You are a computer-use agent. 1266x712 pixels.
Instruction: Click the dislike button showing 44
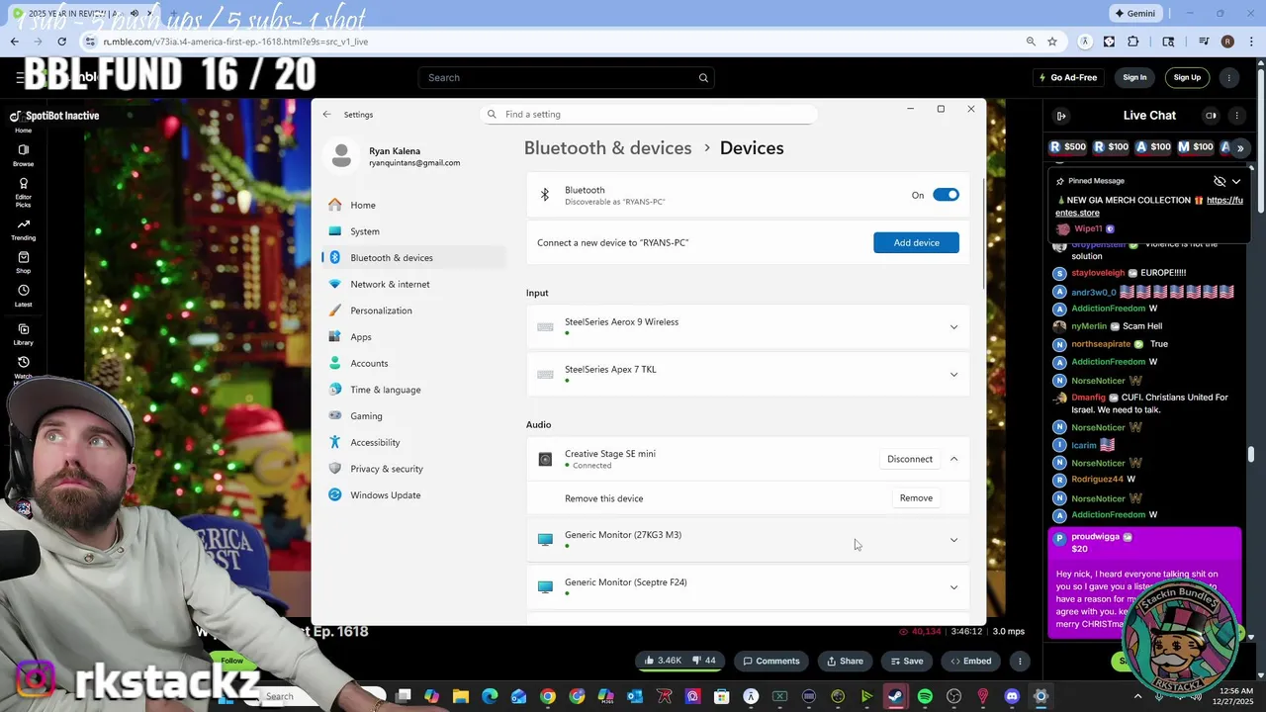[x=704, y=661]
